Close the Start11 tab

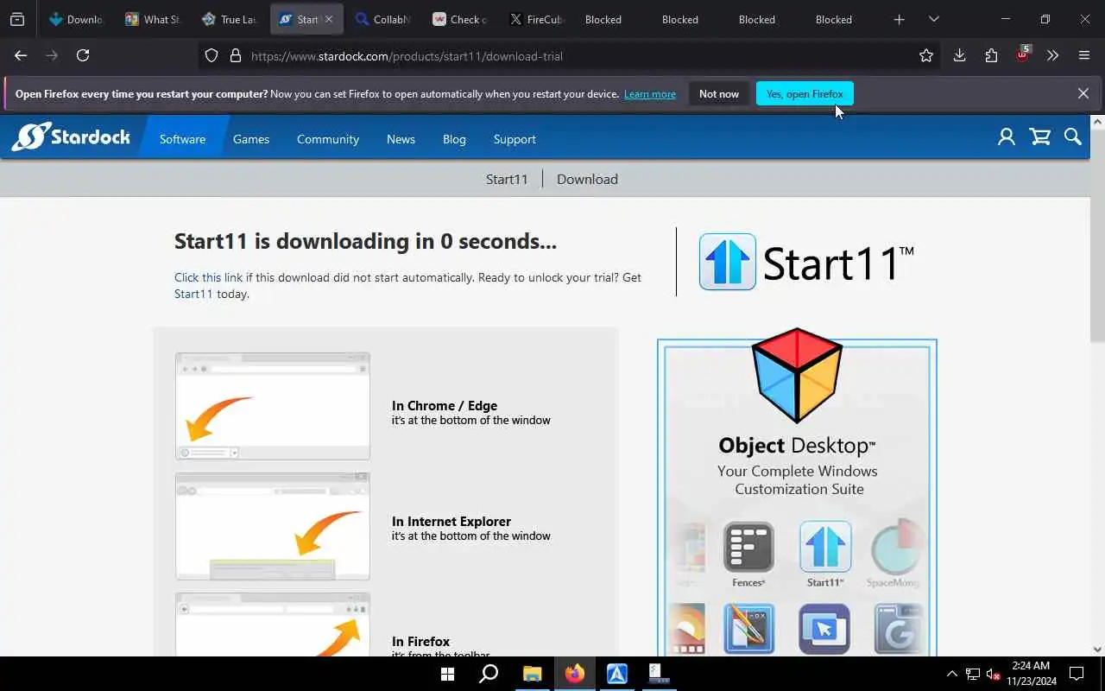point(328,19)
